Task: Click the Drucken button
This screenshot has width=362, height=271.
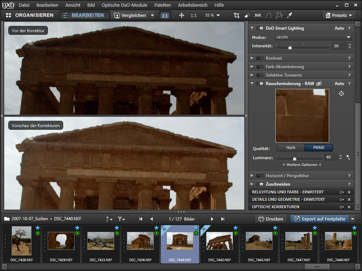Action: (x=271, y=219)
